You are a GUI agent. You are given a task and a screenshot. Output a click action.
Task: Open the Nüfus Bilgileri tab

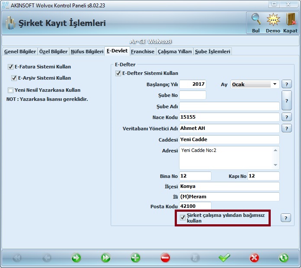coord(87,52)
